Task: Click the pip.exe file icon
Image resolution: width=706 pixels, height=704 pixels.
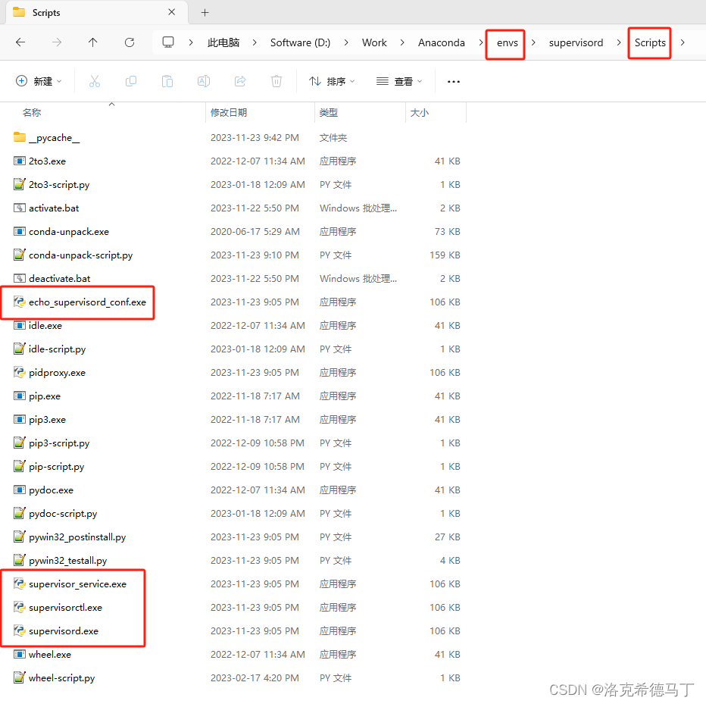Action: click(20, 396)
